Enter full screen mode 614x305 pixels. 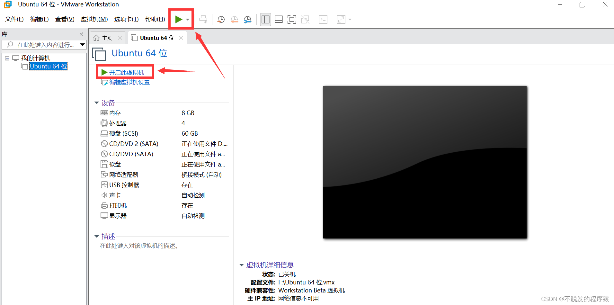291,19
